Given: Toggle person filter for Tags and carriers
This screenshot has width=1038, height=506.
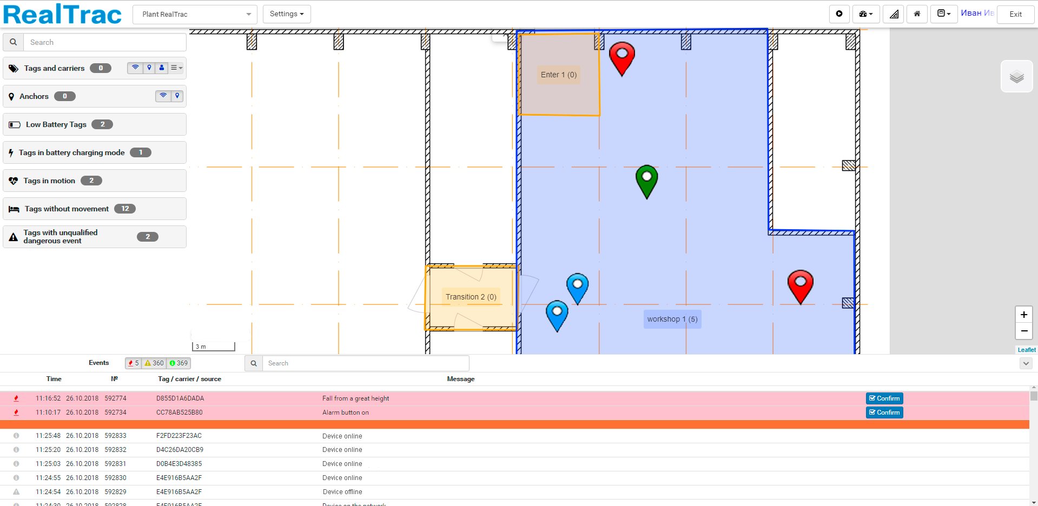Looking at the screenshot, I should pyautogui.click(x=162, y=68).
